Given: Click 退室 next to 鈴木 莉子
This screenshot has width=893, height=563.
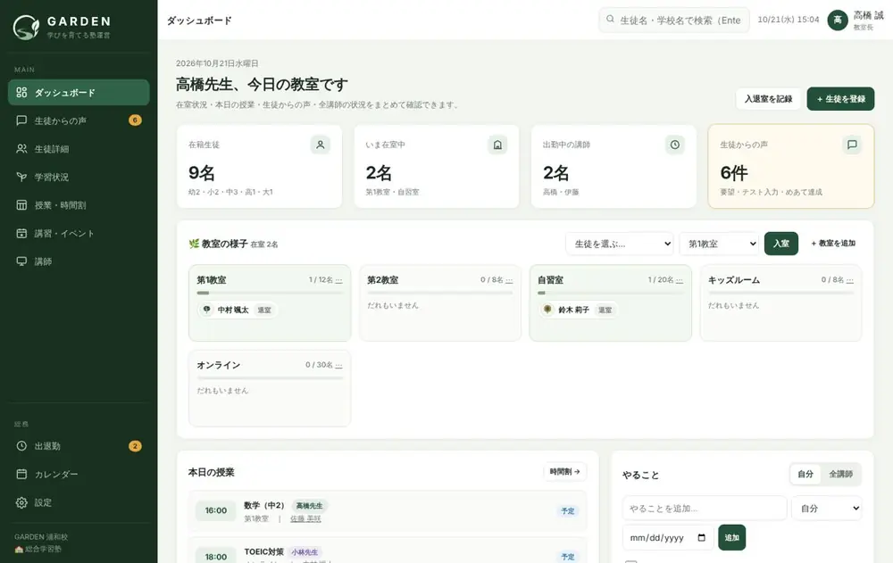Looking at the screenshot, I should click(605, 310).
